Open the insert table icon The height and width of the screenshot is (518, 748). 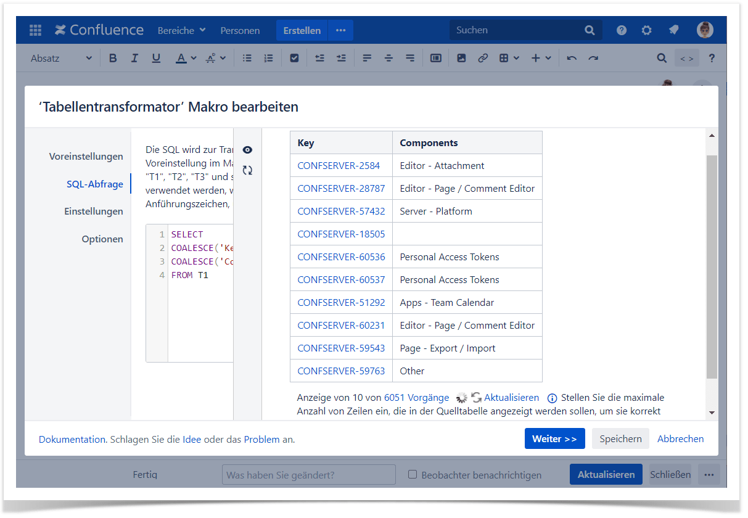(x=504, y=57)
